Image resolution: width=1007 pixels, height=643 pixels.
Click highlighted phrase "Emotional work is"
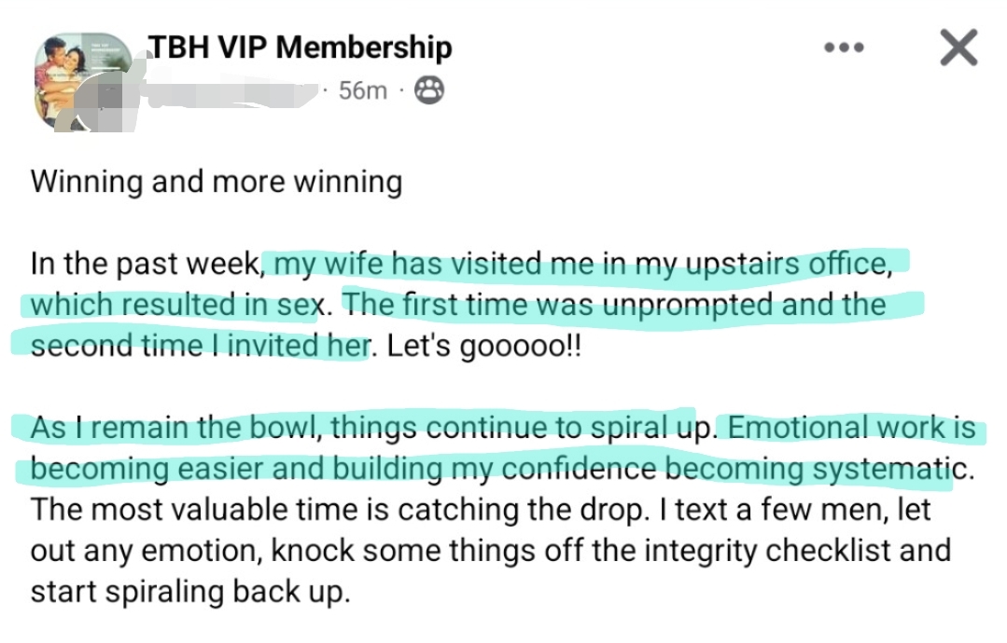coord(851,428)
